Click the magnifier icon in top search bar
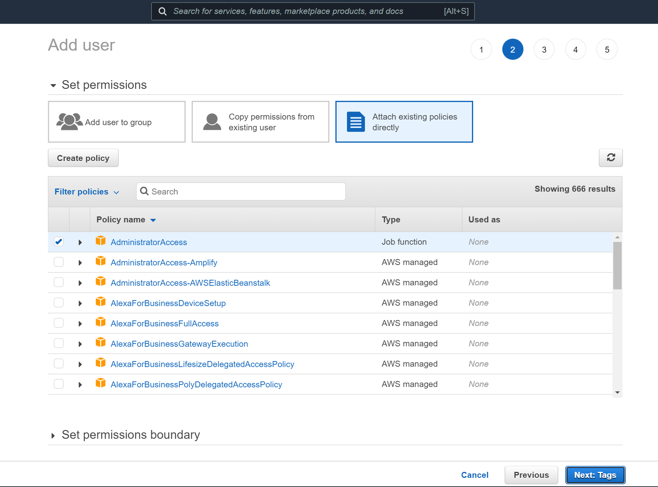658x487 pixels. pyautogui.click(x=163, y=11)
